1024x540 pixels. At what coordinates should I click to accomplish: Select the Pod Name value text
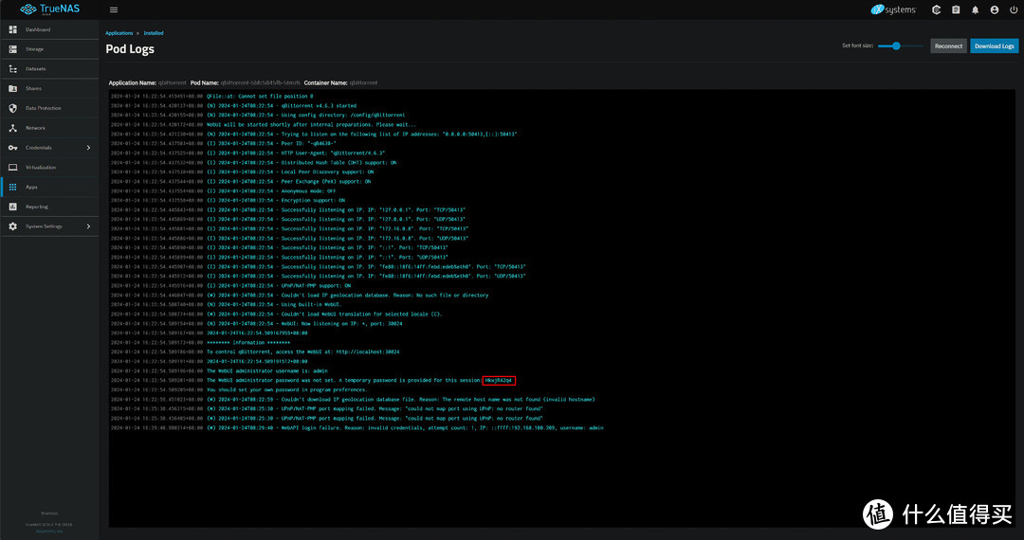pos(261,82)
